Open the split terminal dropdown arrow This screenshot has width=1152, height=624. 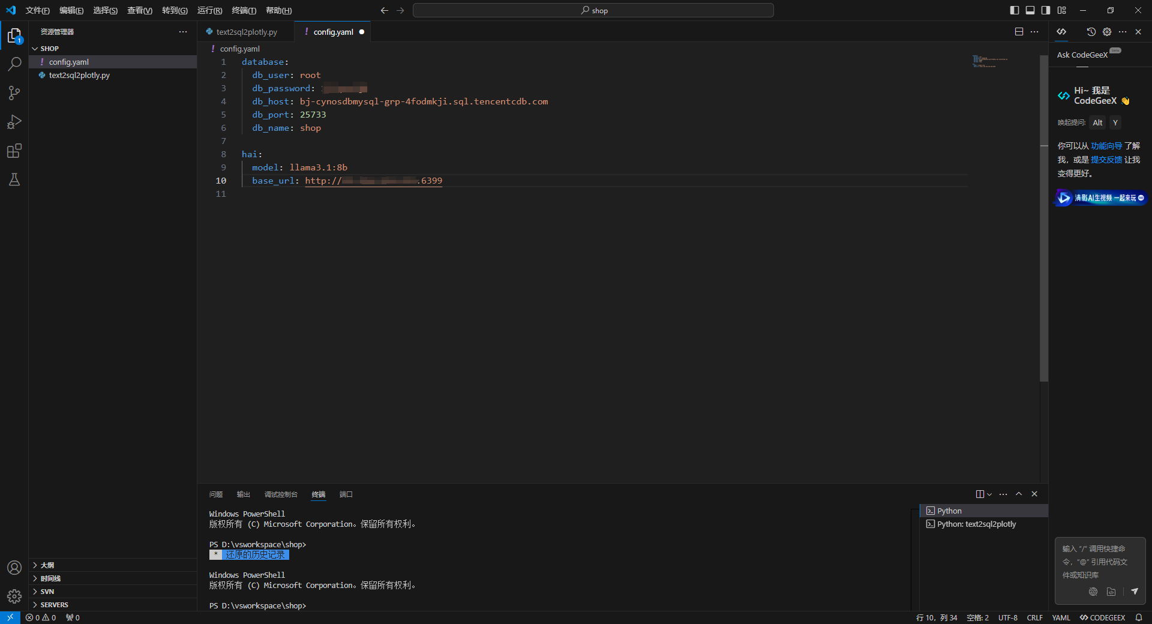989,494
